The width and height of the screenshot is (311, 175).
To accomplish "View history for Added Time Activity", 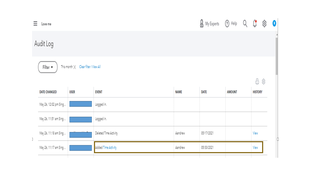I will pyautogui.click(x=255, y=148).
